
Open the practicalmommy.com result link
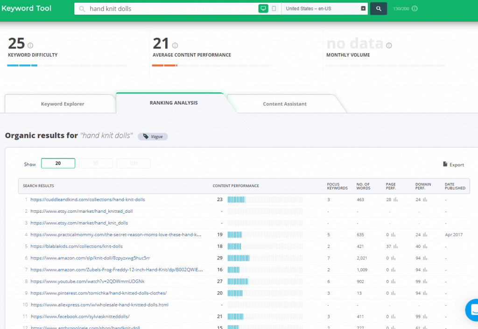tap(116, 235)
